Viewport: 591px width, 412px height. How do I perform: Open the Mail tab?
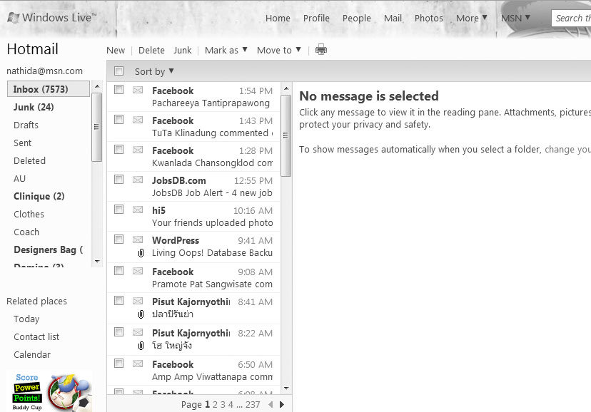click(393, 18)
